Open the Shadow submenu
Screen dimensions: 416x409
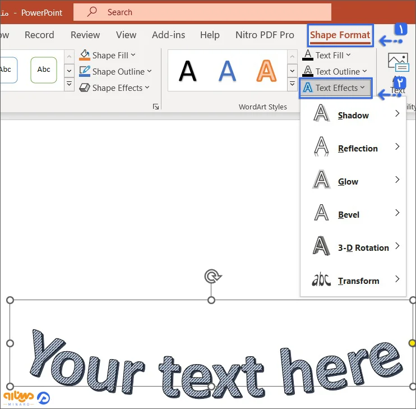click(353, 114)
